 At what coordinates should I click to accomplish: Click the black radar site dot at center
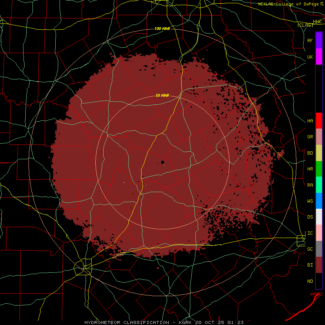(x=163, y=162)
